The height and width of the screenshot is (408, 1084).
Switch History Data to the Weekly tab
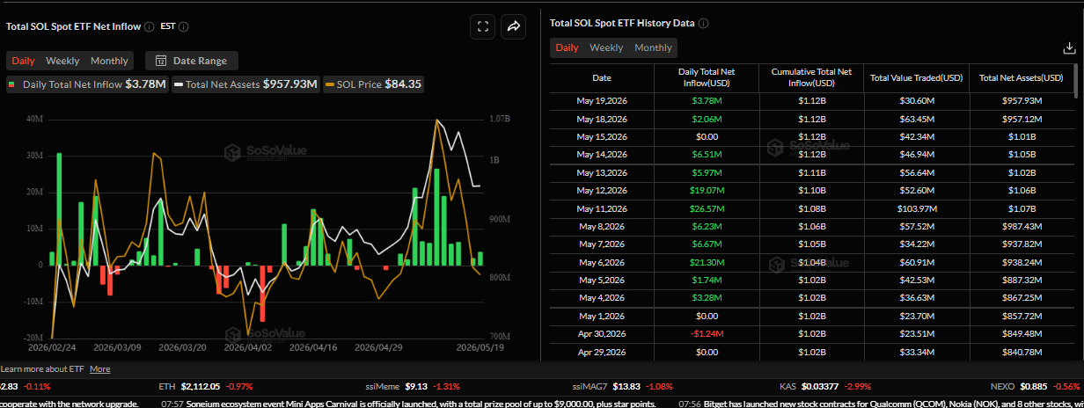point(606,47)
